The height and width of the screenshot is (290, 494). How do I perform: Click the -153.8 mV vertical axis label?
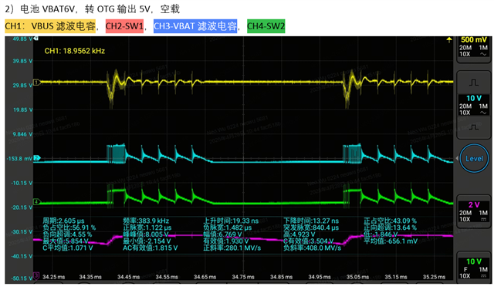pos(20,158)
